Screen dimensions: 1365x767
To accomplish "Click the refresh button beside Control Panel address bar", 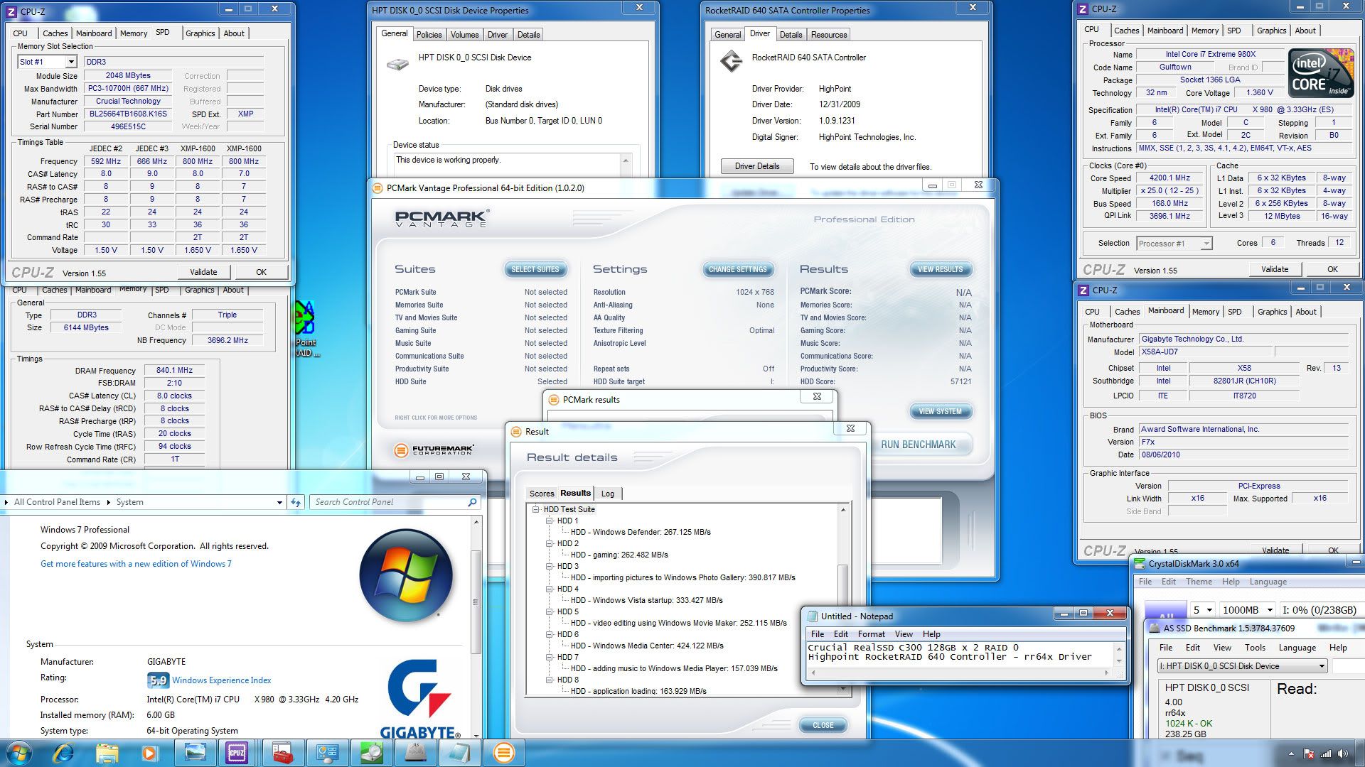I will [296, 502].
